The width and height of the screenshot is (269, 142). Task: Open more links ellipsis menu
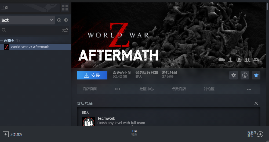(249, 89)
